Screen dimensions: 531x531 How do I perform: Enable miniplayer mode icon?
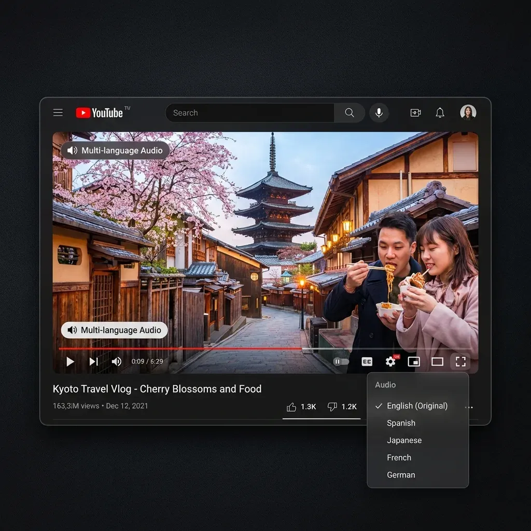tap(414, 361)
